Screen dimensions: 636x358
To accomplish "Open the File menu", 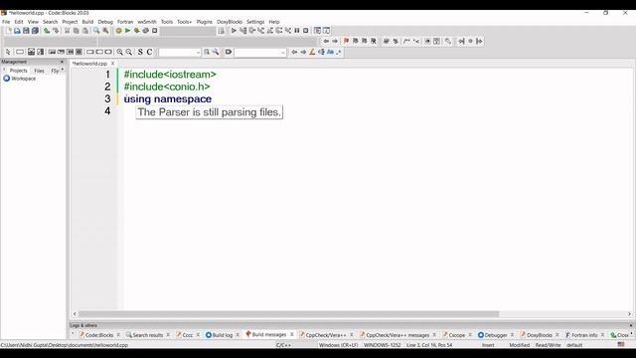I will click(x=6, y=22).
